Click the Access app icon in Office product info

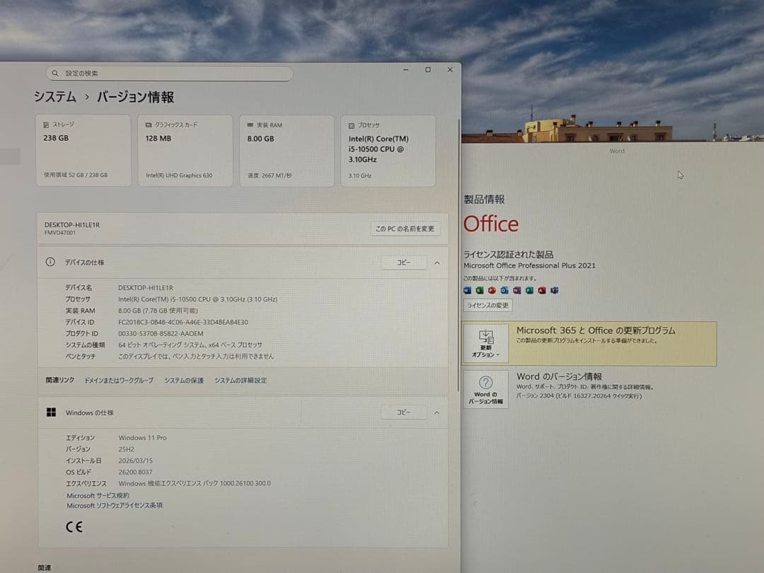542,291
